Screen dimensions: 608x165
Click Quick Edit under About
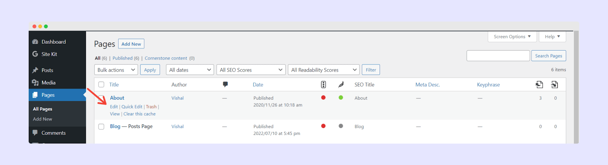coord(132,107)
